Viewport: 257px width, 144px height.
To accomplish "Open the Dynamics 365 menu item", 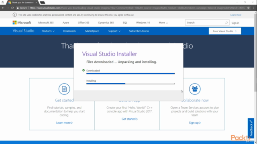I will [x=106, y=22].
